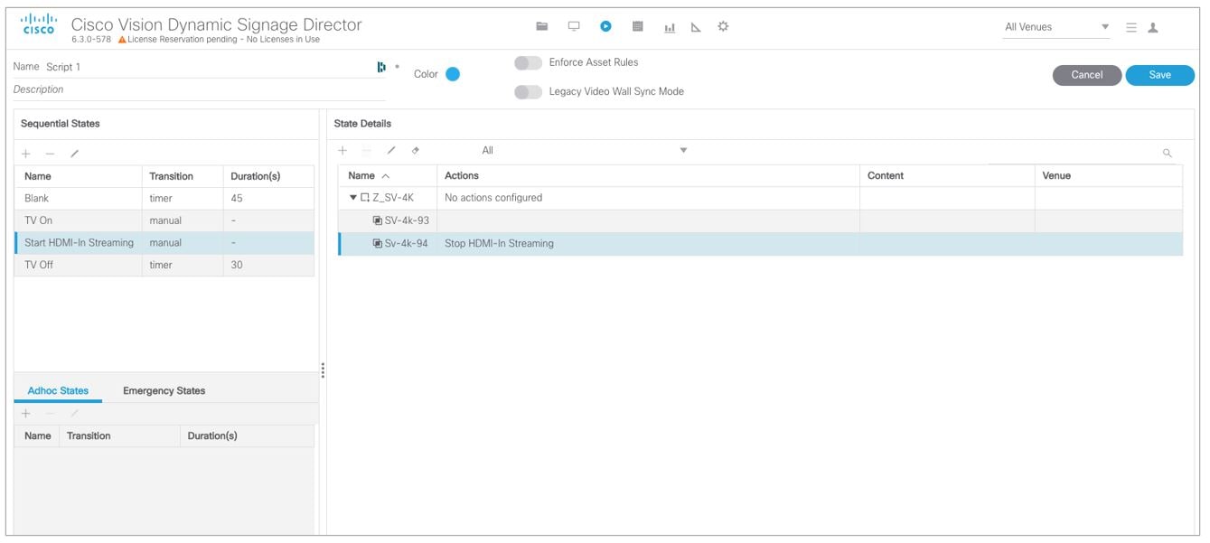View System Status bar chart icon
Image resolution: width=1210 pixels, height=543 pixels.
coord(670,26)
